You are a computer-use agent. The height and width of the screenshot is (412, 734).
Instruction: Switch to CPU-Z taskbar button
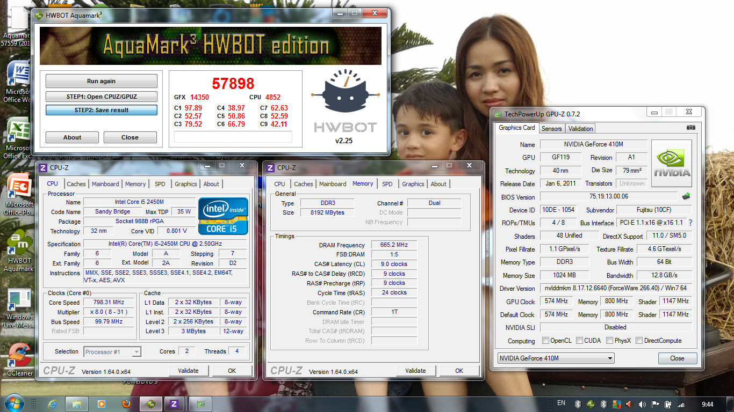(174, 403)
